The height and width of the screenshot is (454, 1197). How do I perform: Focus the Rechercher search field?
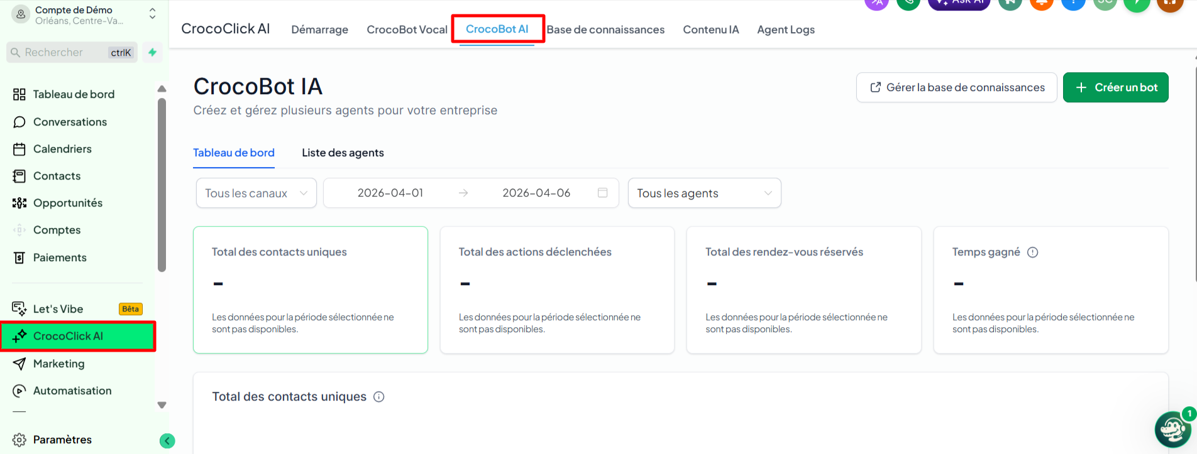(x=72, y=53)
